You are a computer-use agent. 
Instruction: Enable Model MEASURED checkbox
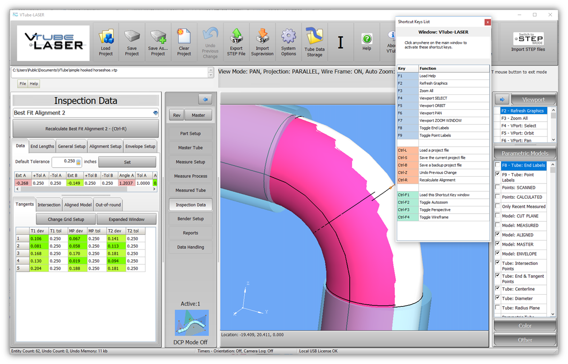coord(498,225)
